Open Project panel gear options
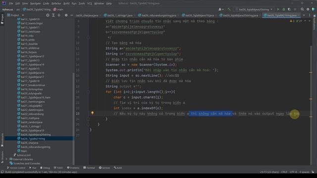Screen dimensions: 317x178 coord(66,15)
